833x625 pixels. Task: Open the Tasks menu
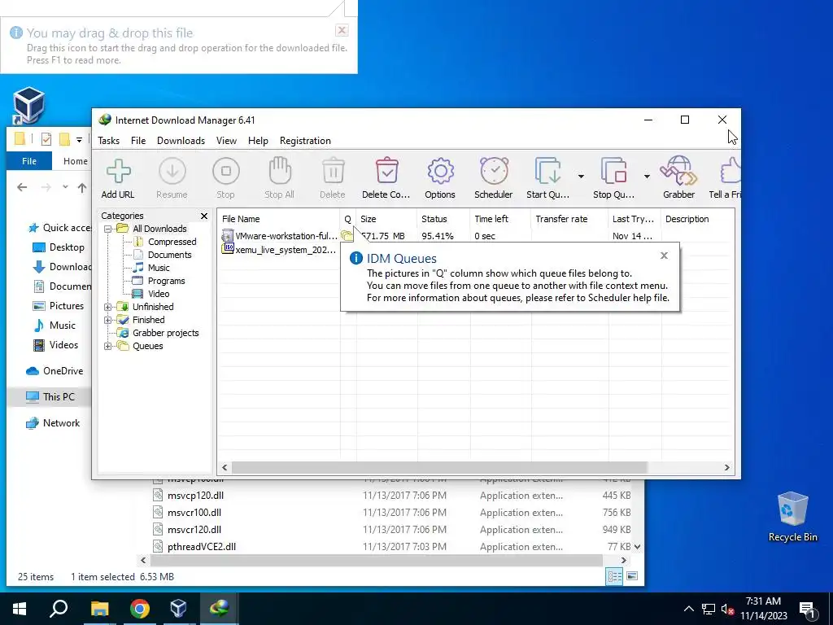[108, 141]
